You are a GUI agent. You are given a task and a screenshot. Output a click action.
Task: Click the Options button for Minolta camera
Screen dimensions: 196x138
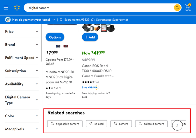tap(55, 37)
